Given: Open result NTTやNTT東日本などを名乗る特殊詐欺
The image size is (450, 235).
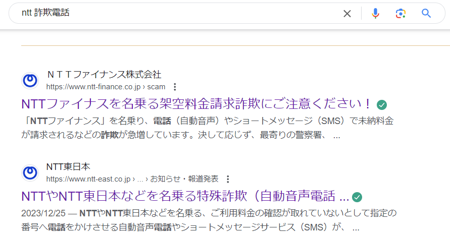Looking at the screenshot, I should (185, 196).
